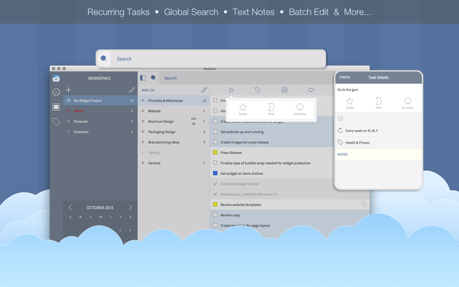The height and width of the screenshot is (287, 459).
Task: Tick the 'Review copy' task checkbox
Action: coord(215,215)
